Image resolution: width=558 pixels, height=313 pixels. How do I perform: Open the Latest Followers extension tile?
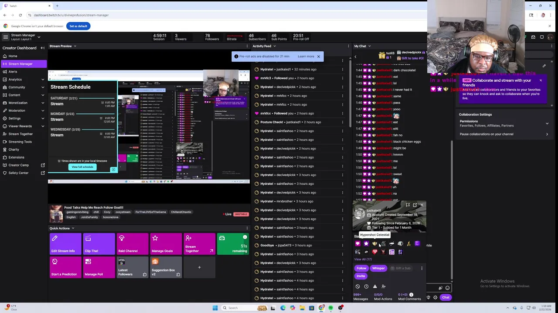point(133,267)
